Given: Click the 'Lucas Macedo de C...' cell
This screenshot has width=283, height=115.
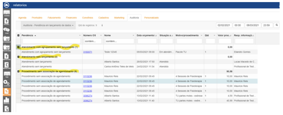Looking at the screenshot, I should point(245,62).
